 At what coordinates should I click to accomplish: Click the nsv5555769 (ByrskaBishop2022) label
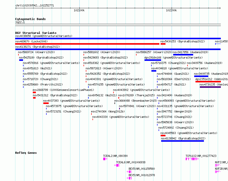click(45, 74)
